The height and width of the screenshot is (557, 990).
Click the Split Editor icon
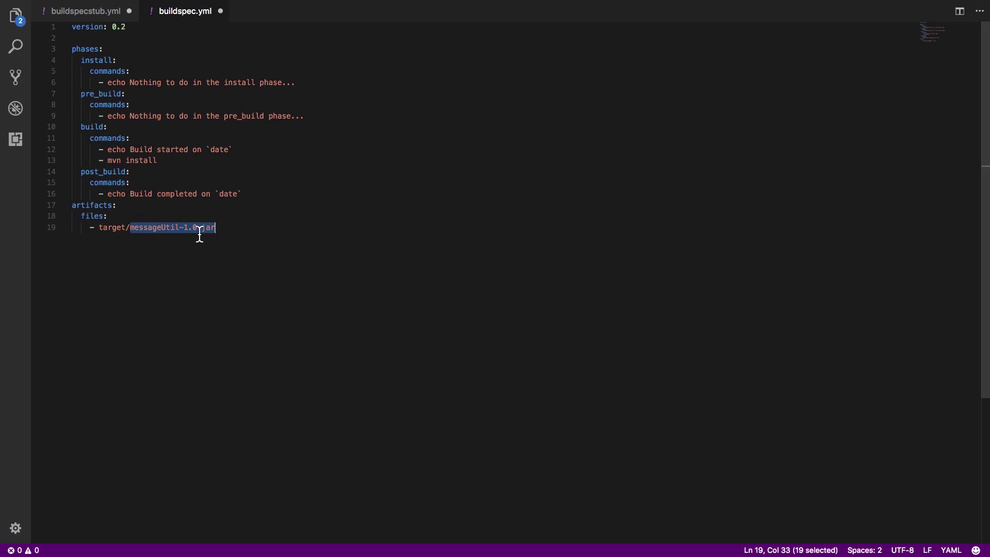click(959, 11)
